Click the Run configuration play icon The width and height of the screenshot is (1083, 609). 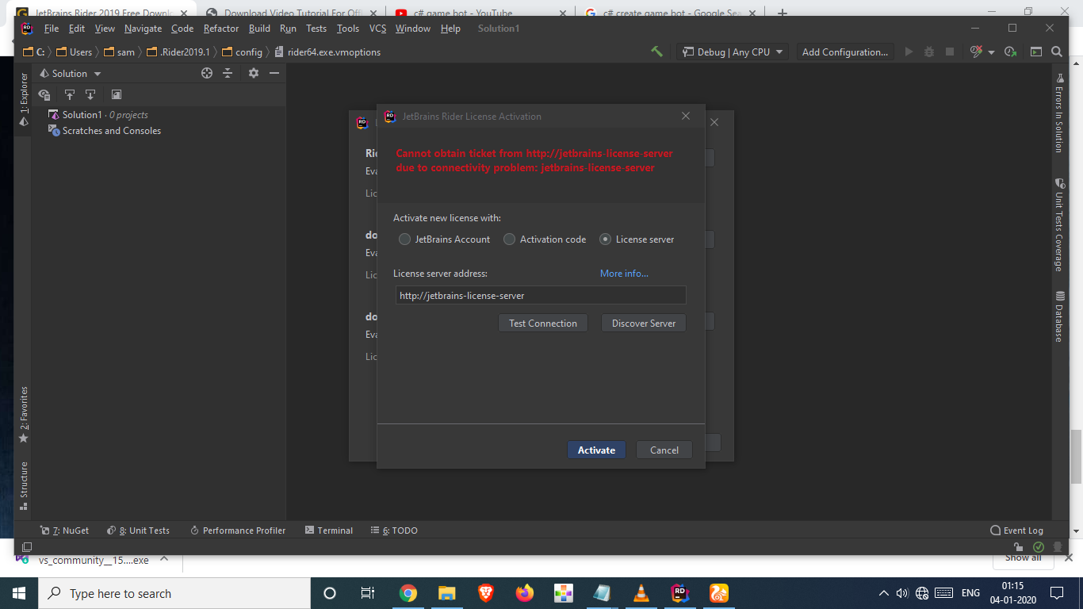909,52
